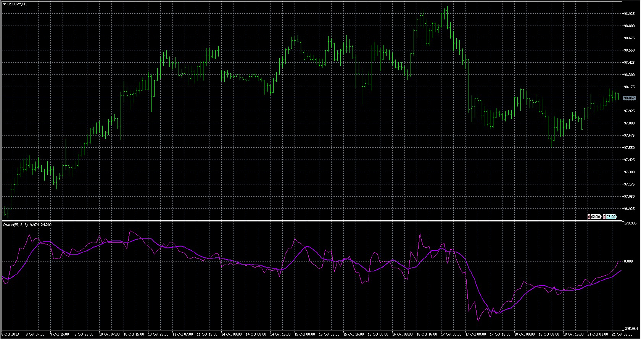Click the 97.050 price scale label
This screenshot has height=339, width=641.
tap(629, 197)
